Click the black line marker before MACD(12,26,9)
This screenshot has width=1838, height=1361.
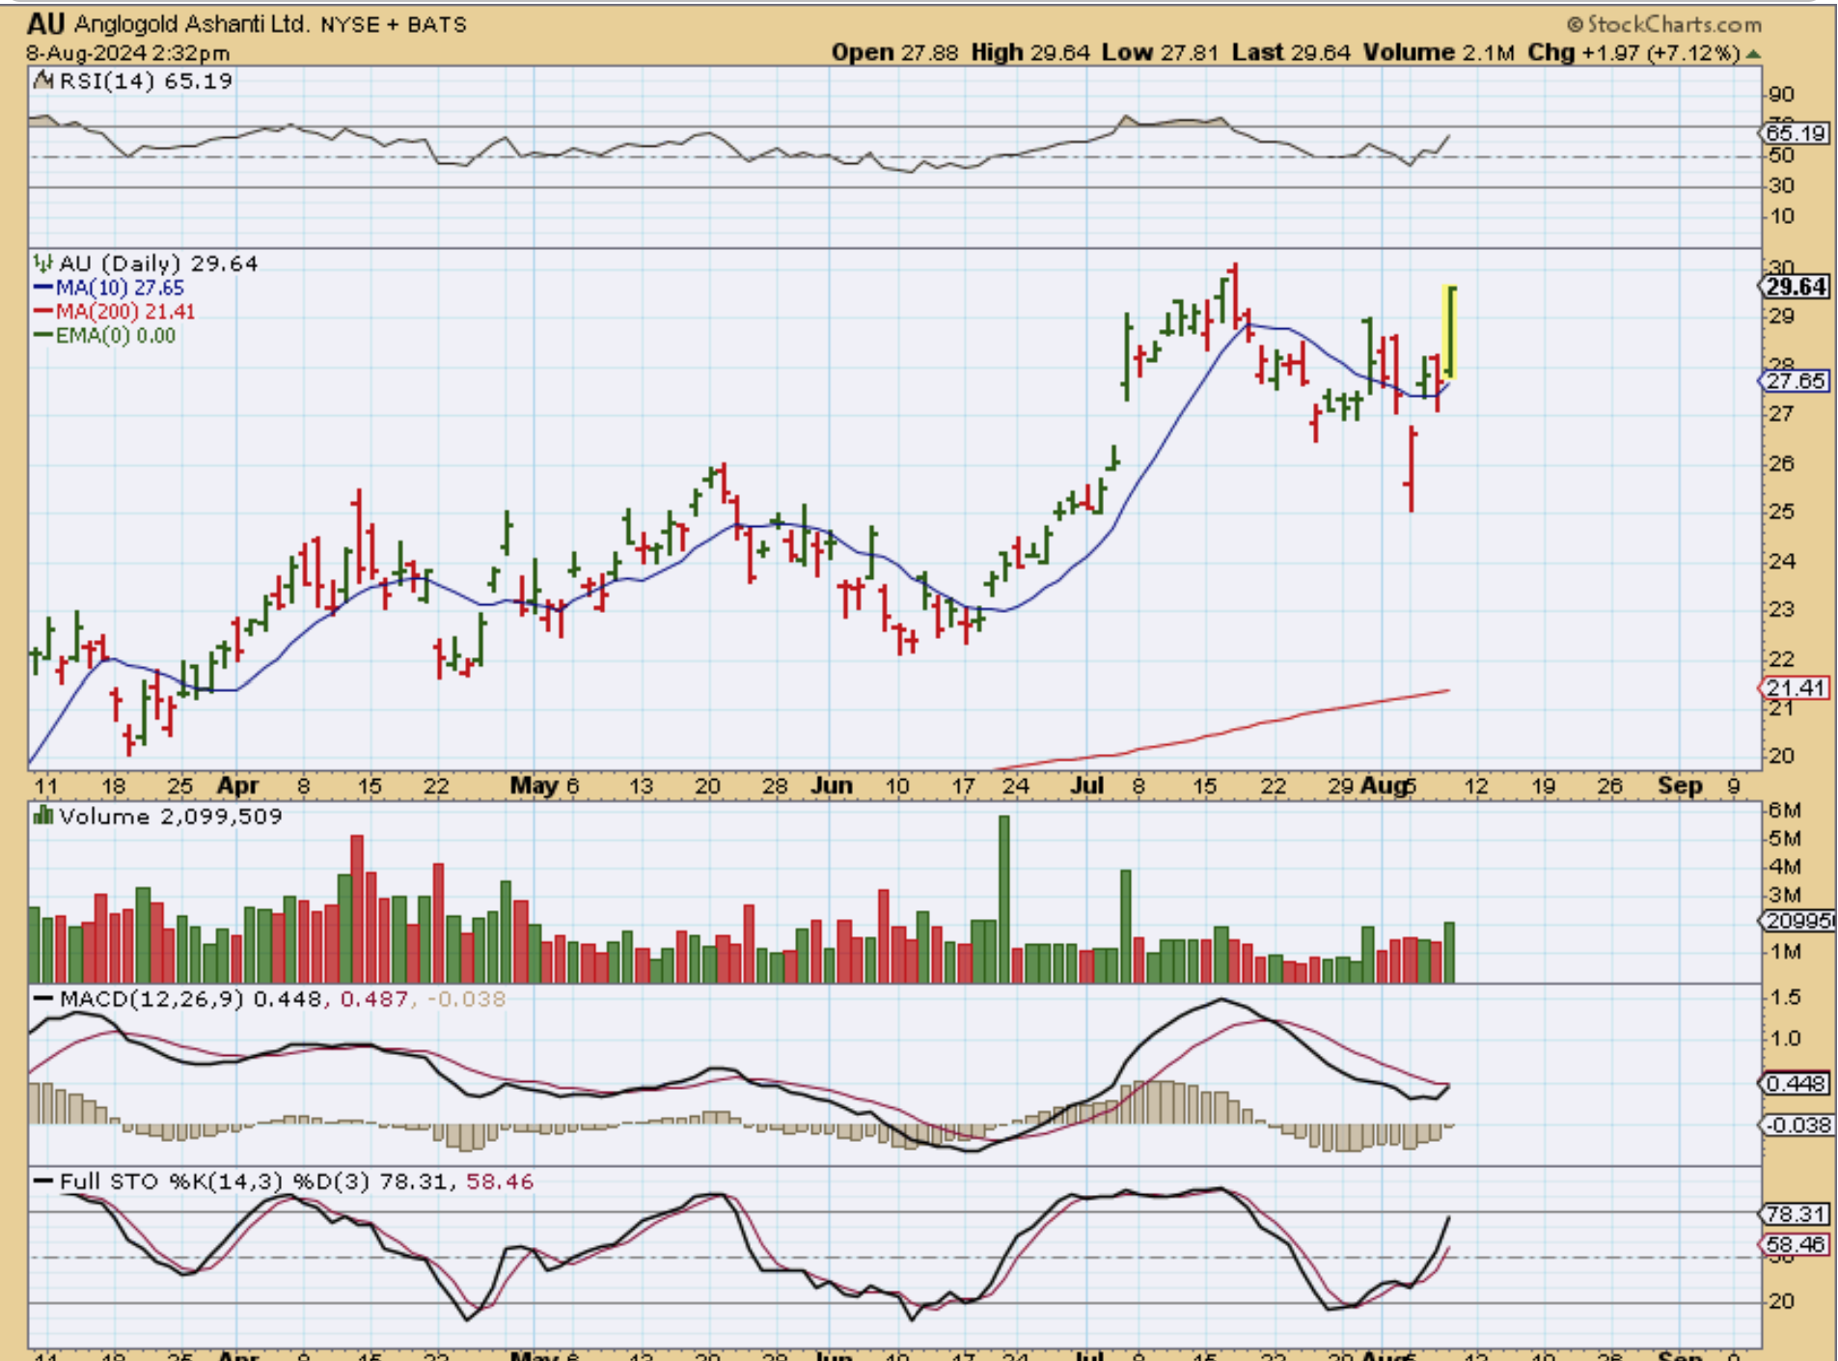coord(43,999)
